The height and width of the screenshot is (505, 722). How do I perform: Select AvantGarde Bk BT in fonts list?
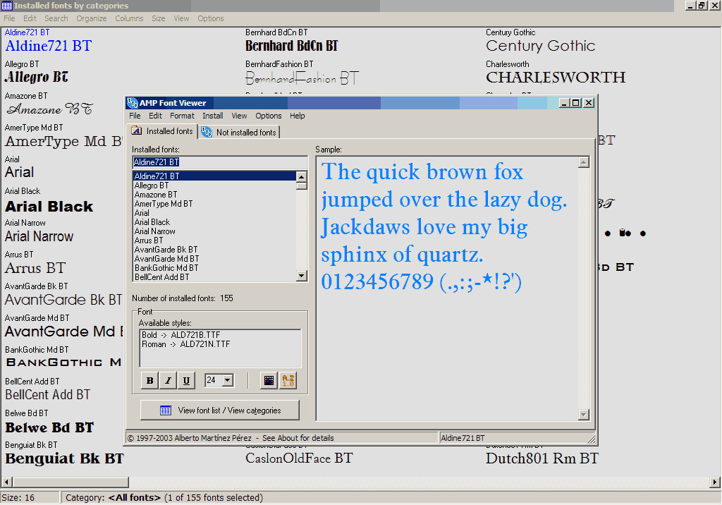click(214, 250)
